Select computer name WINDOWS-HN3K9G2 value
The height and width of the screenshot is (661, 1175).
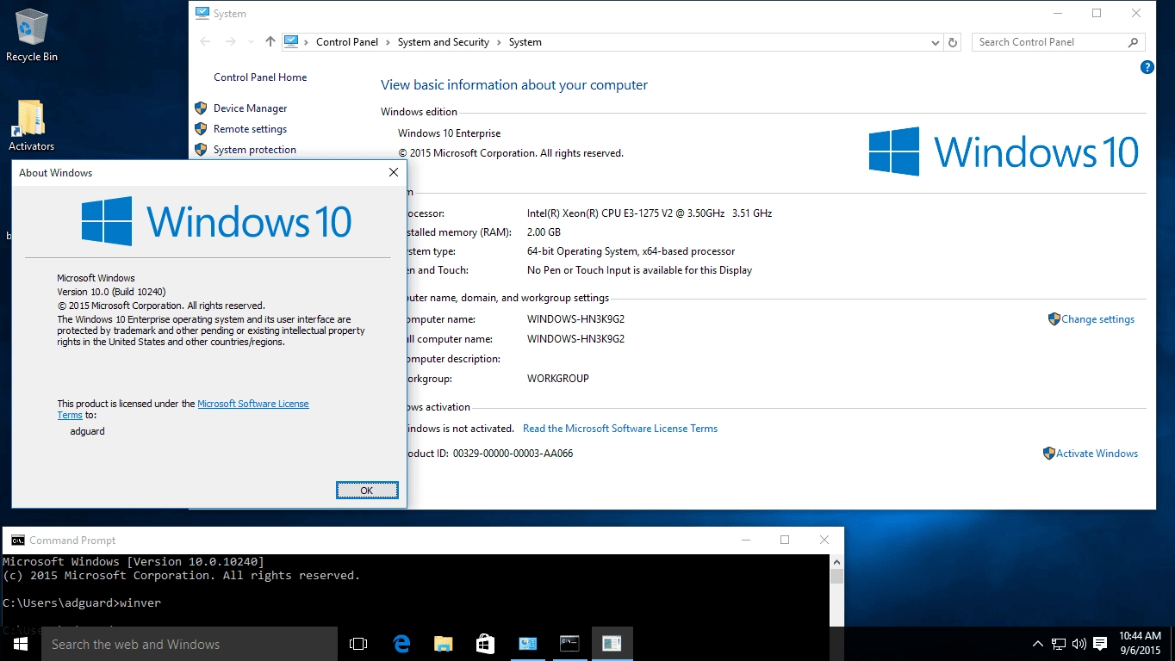click(575, 319)
